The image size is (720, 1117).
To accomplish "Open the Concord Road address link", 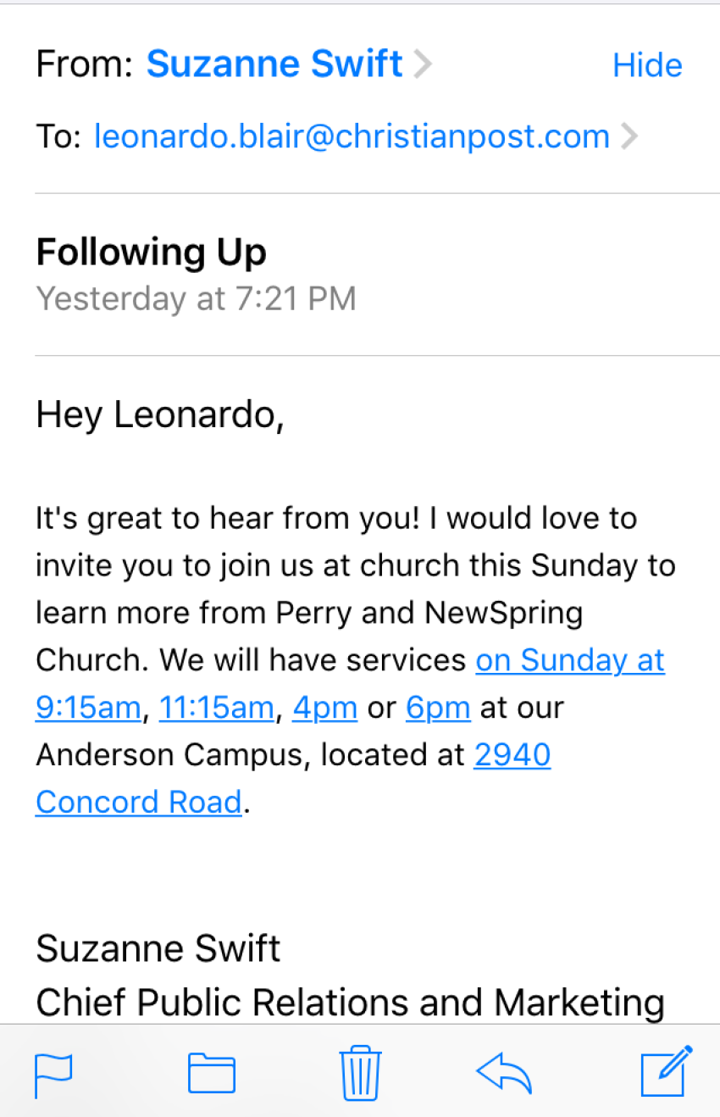I will pyautogui.click(x=139, y=802).
